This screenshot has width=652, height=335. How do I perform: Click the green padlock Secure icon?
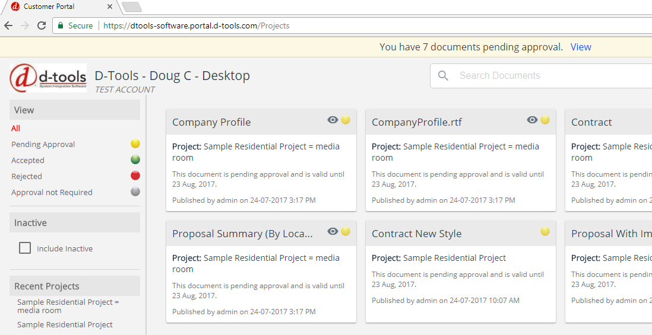pyautogui.click(x=61, y=25)
